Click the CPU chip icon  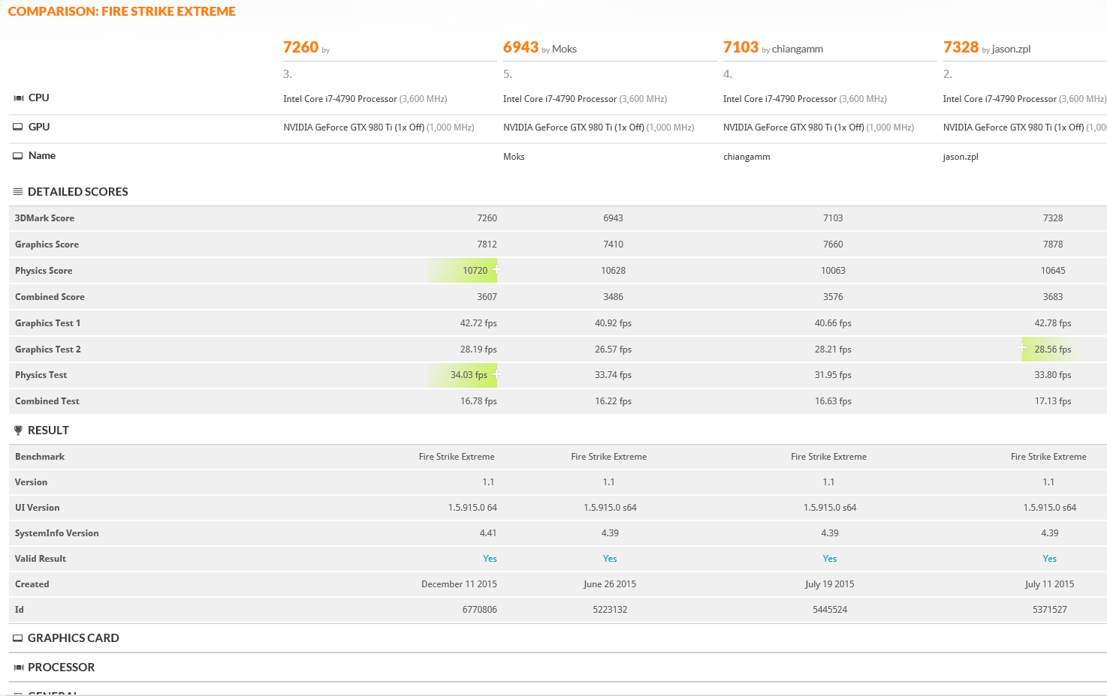(x=19, y=98)
